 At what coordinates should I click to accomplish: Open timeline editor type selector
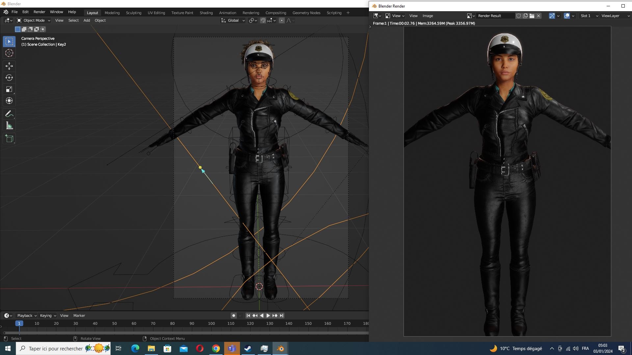pos(8,316)
